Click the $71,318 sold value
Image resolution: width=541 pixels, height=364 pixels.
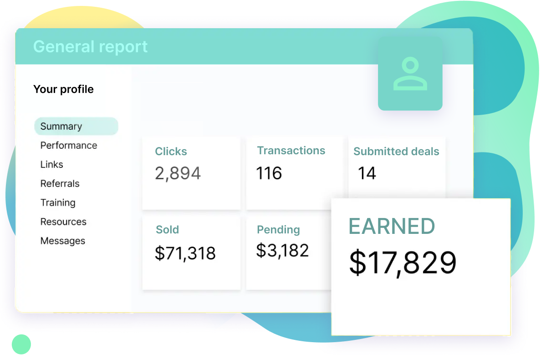pyautogui.click(x=185, y=253)
